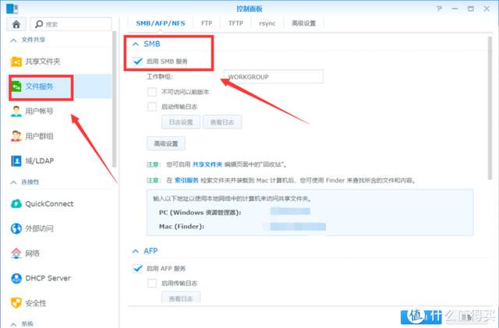Image resolution: width=499 pixels, height=328 pixels.
Task: Open the 用户群组 user group icon
Action: 16,136
